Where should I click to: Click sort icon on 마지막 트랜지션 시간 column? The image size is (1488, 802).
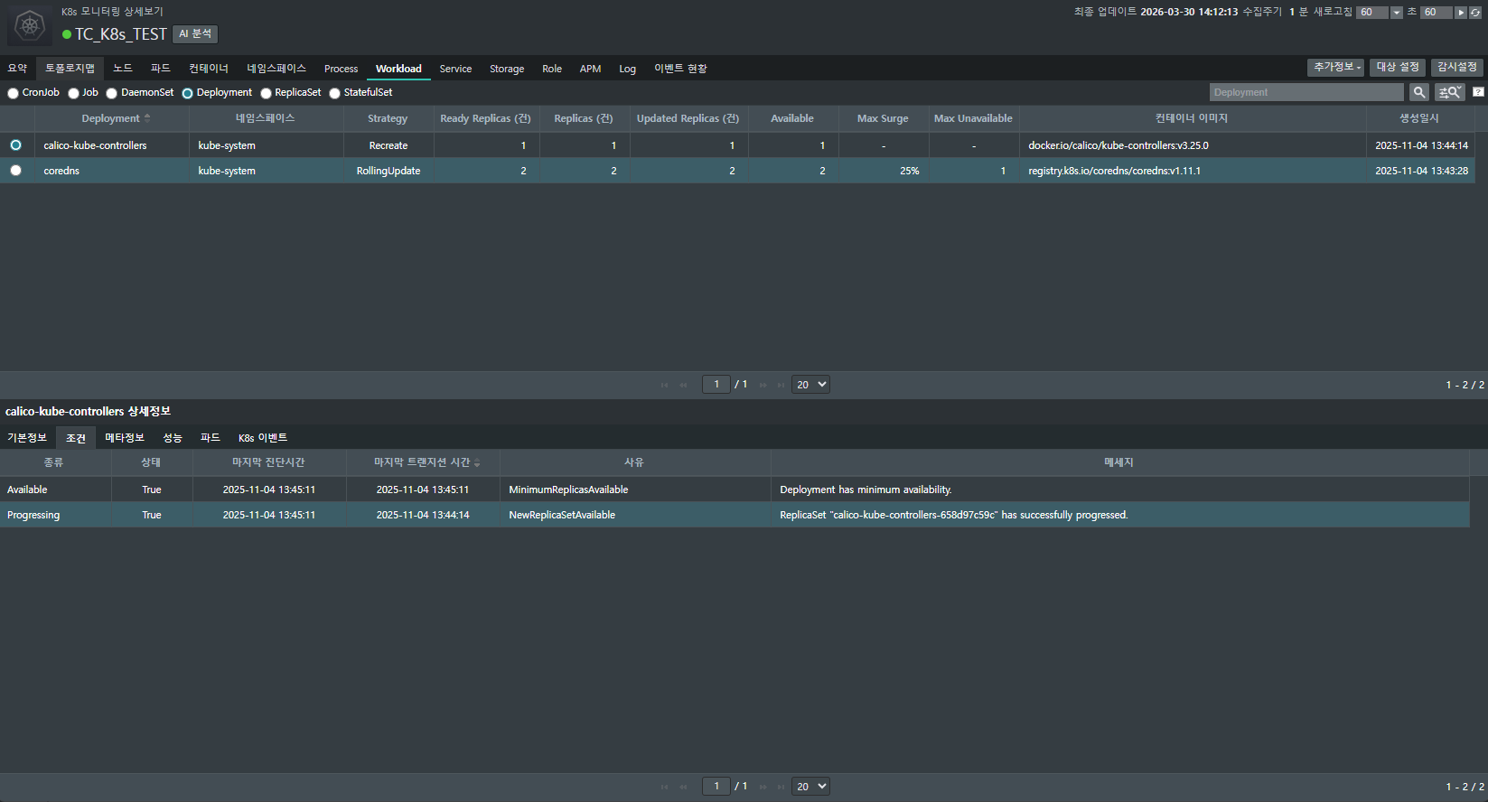[477, 462]
